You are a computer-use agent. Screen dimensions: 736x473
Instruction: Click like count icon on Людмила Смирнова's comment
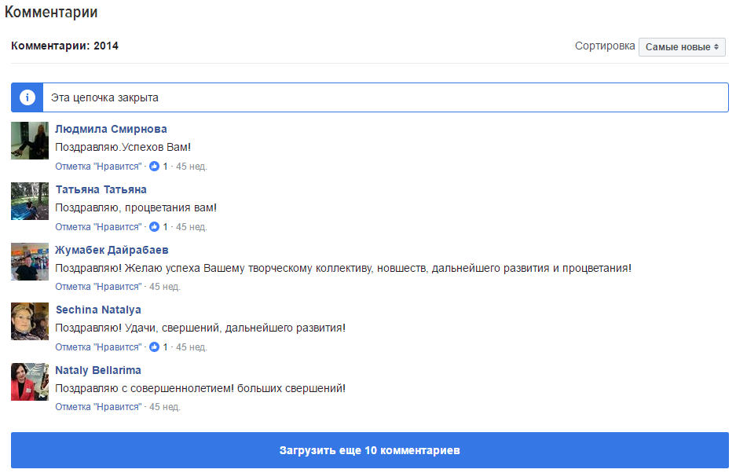[x=154, y=167]
